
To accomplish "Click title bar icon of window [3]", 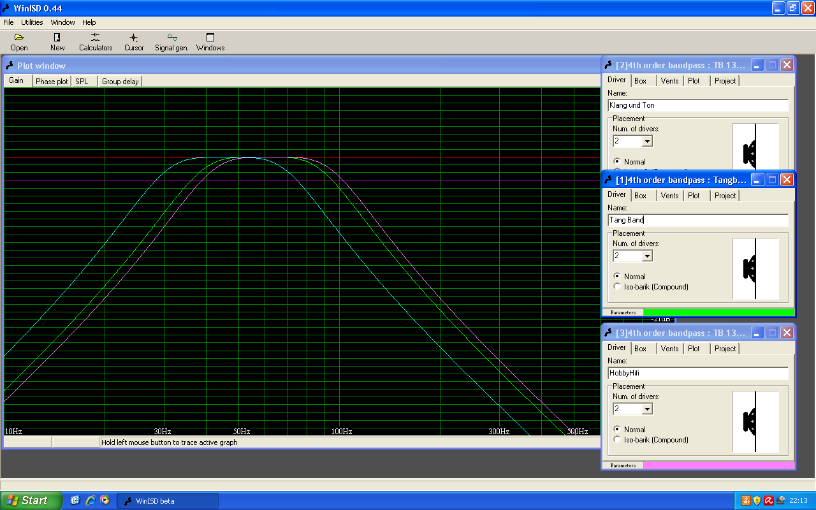I will [x=609, y=333].
